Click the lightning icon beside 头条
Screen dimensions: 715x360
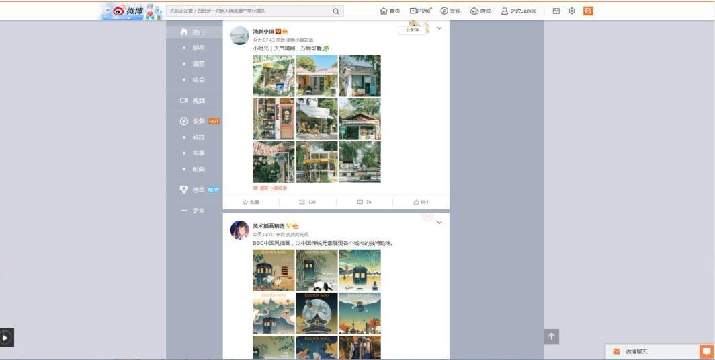pyautogui.click(x=183, y=121)
